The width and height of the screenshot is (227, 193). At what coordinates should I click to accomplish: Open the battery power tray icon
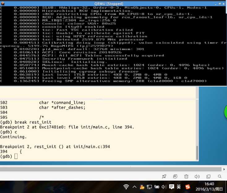(x=156, y=187)
